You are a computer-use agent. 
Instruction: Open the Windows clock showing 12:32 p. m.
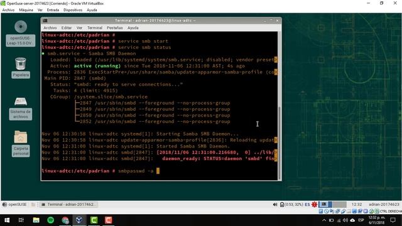[x=376, y=220]
